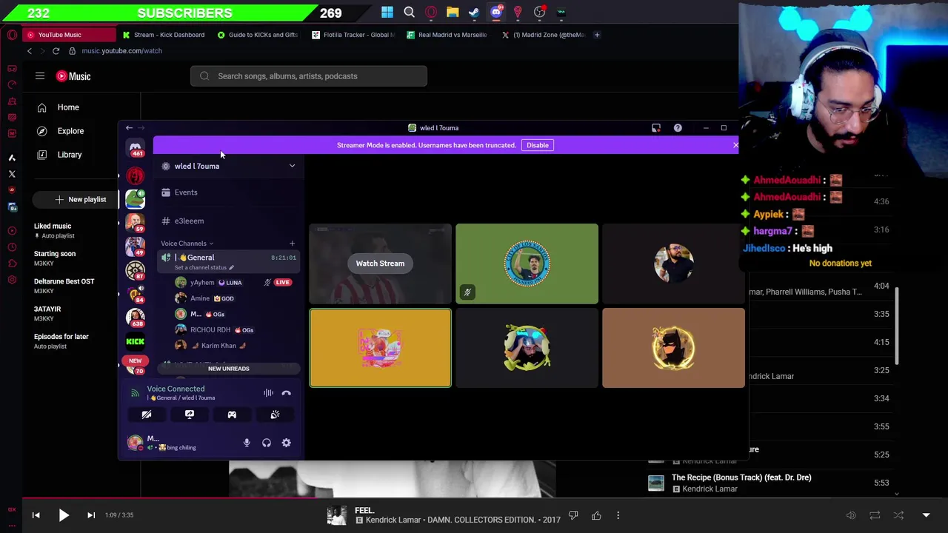
Task: Open Explore in YouTube Music sidebar
Action: (x=71, y=131)
